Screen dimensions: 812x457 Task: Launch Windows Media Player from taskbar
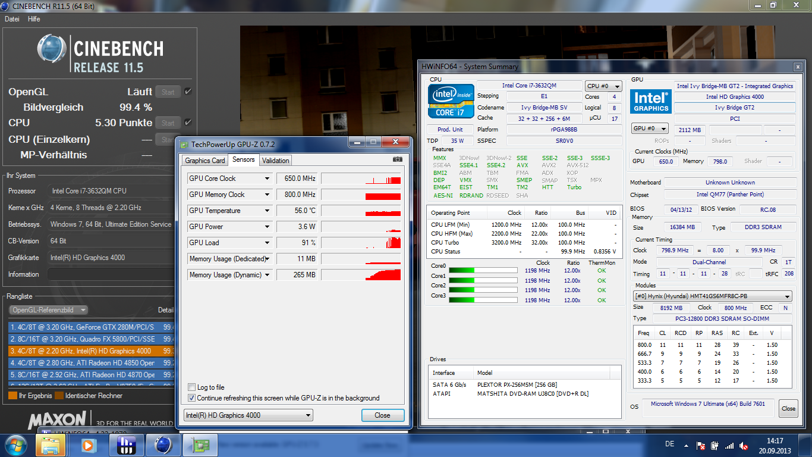pos(88,445)
